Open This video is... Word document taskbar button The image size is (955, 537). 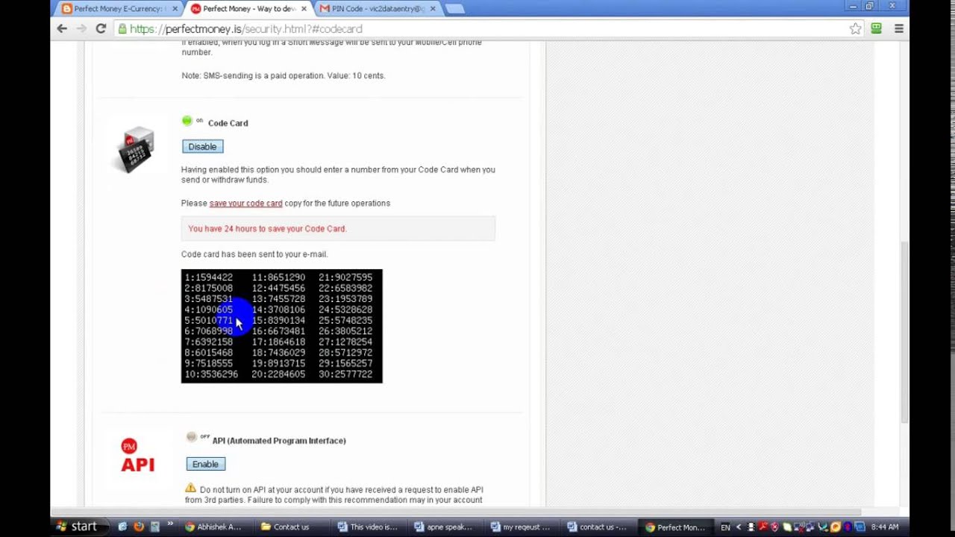pos(371,527)
